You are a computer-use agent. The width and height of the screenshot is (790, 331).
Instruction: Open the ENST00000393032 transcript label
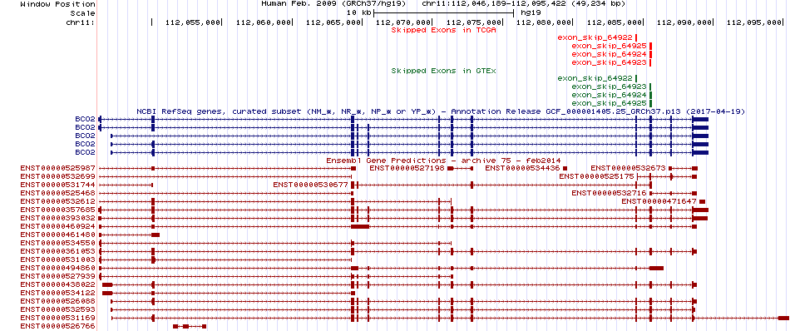pos(58,218)
